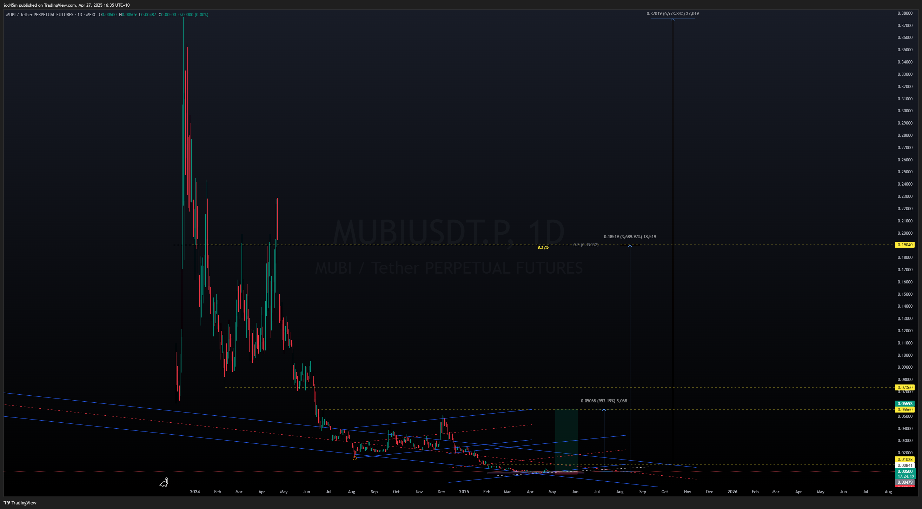Viewport: 922px width, 509px height.
Task: Click the yellow 0.19040 price label
Action: (x=904, y=245)
